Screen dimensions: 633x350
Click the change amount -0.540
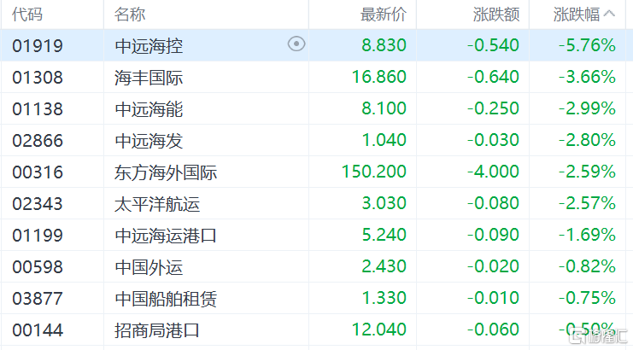493,44
